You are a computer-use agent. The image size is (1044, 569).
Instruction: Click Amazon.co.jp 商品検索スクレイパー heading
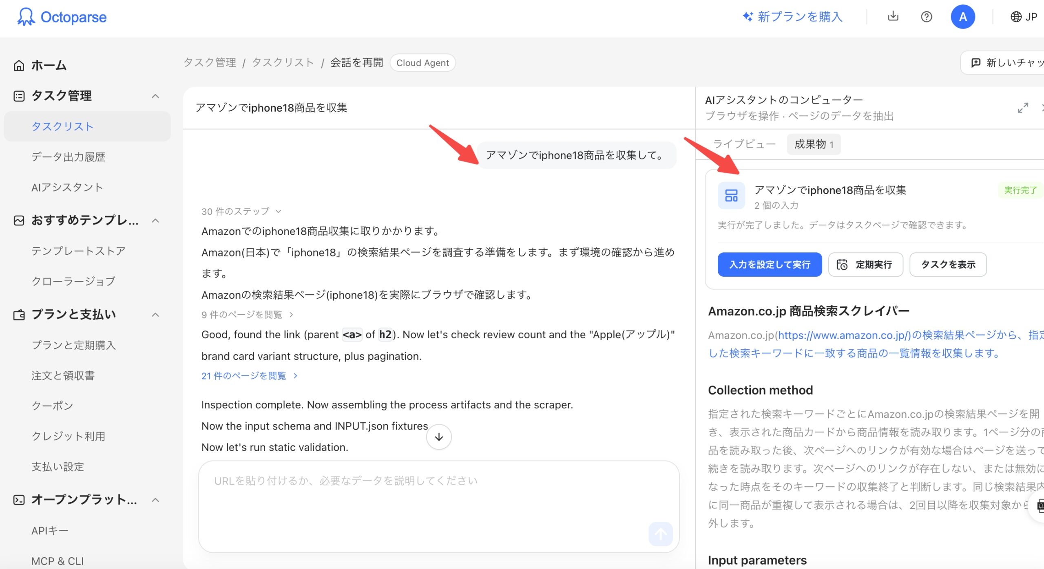[809, 311]
